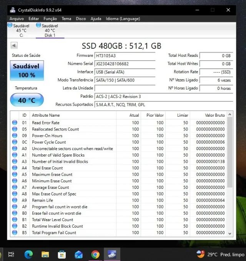Click the blue health orb for Disk 1
The height and width of the screenshot is (261, 246).
(x=38, y=25)
